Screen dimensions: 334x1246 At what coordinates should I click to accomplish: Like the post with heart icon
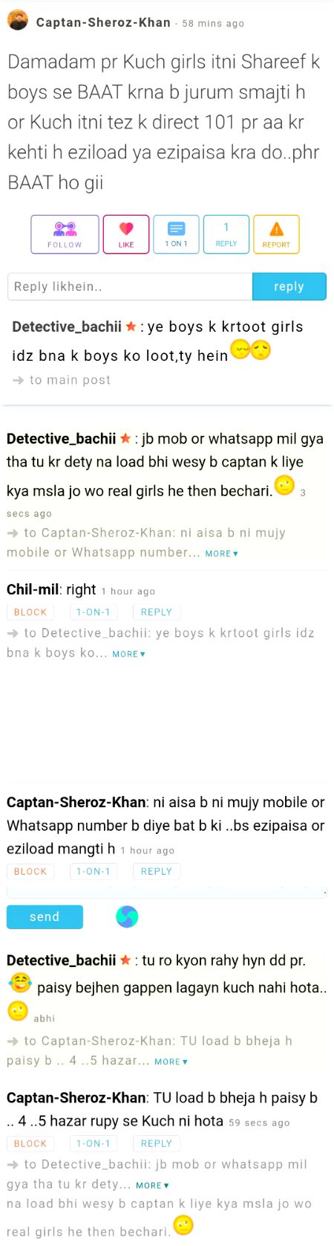126,234
